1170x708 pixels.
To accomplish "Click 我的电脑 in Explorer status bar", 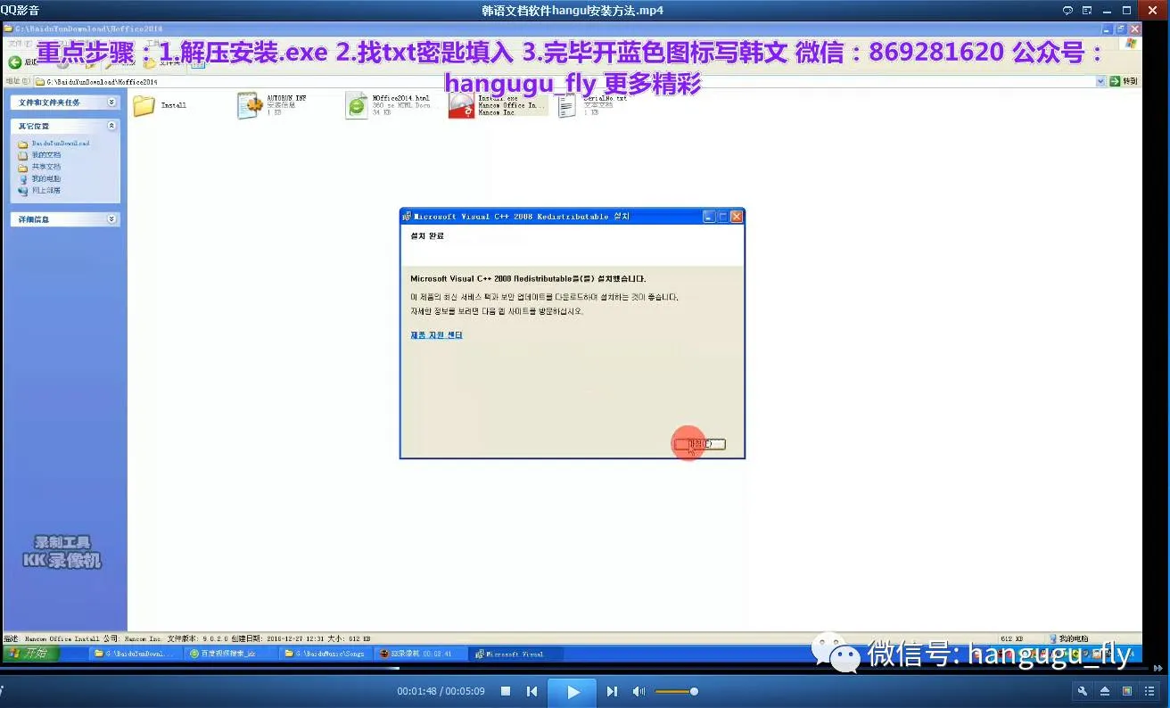I will [x=1069, y=638].
